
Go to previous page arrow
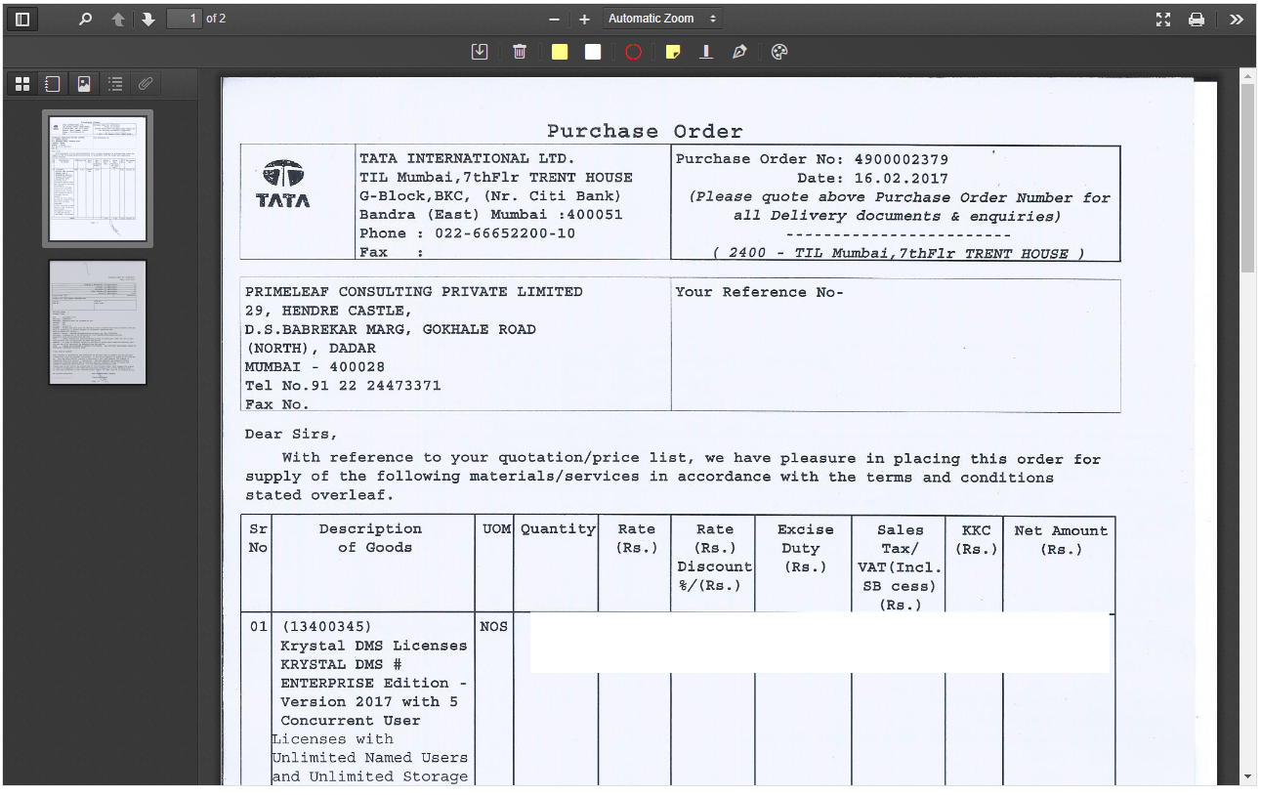point(118,19)
